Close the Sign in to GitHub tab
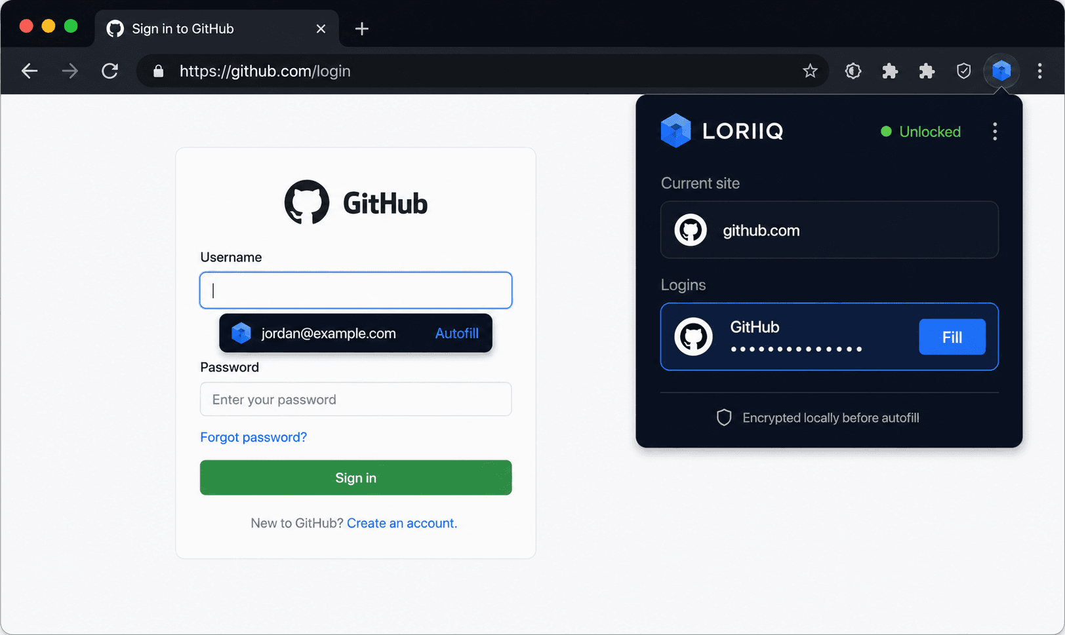1065x635 pixels. click(x=321, y=29)
